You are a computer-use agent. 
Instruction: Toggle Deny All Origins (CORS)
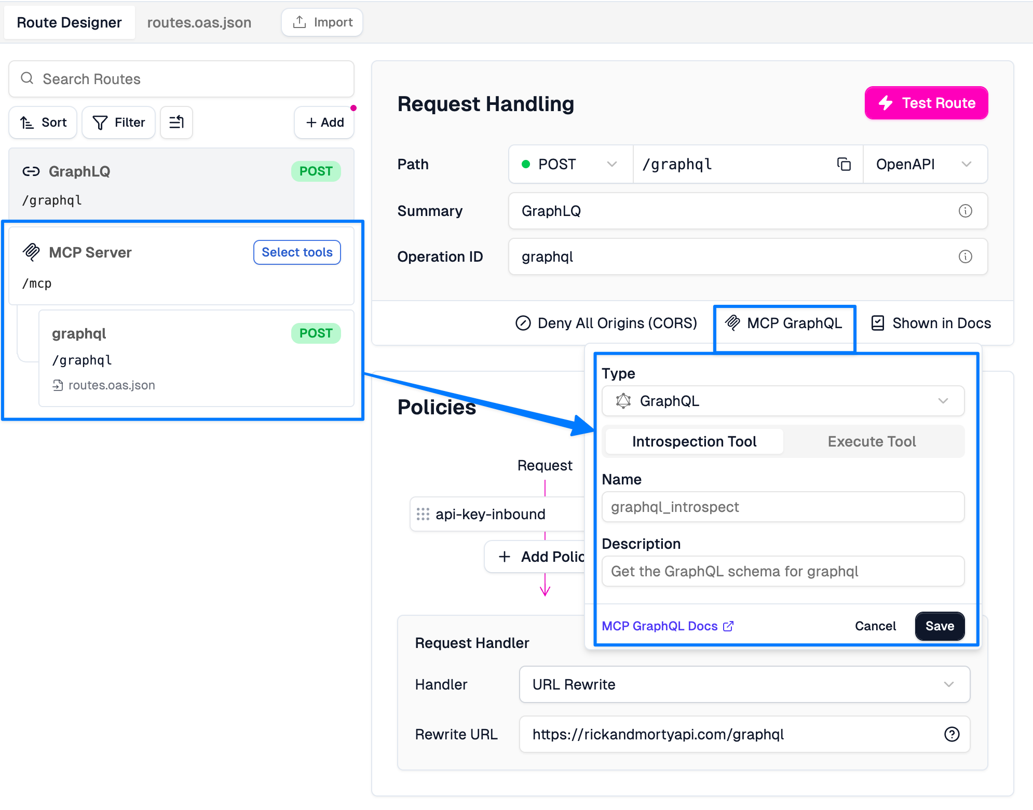click(x=606, y=323)
